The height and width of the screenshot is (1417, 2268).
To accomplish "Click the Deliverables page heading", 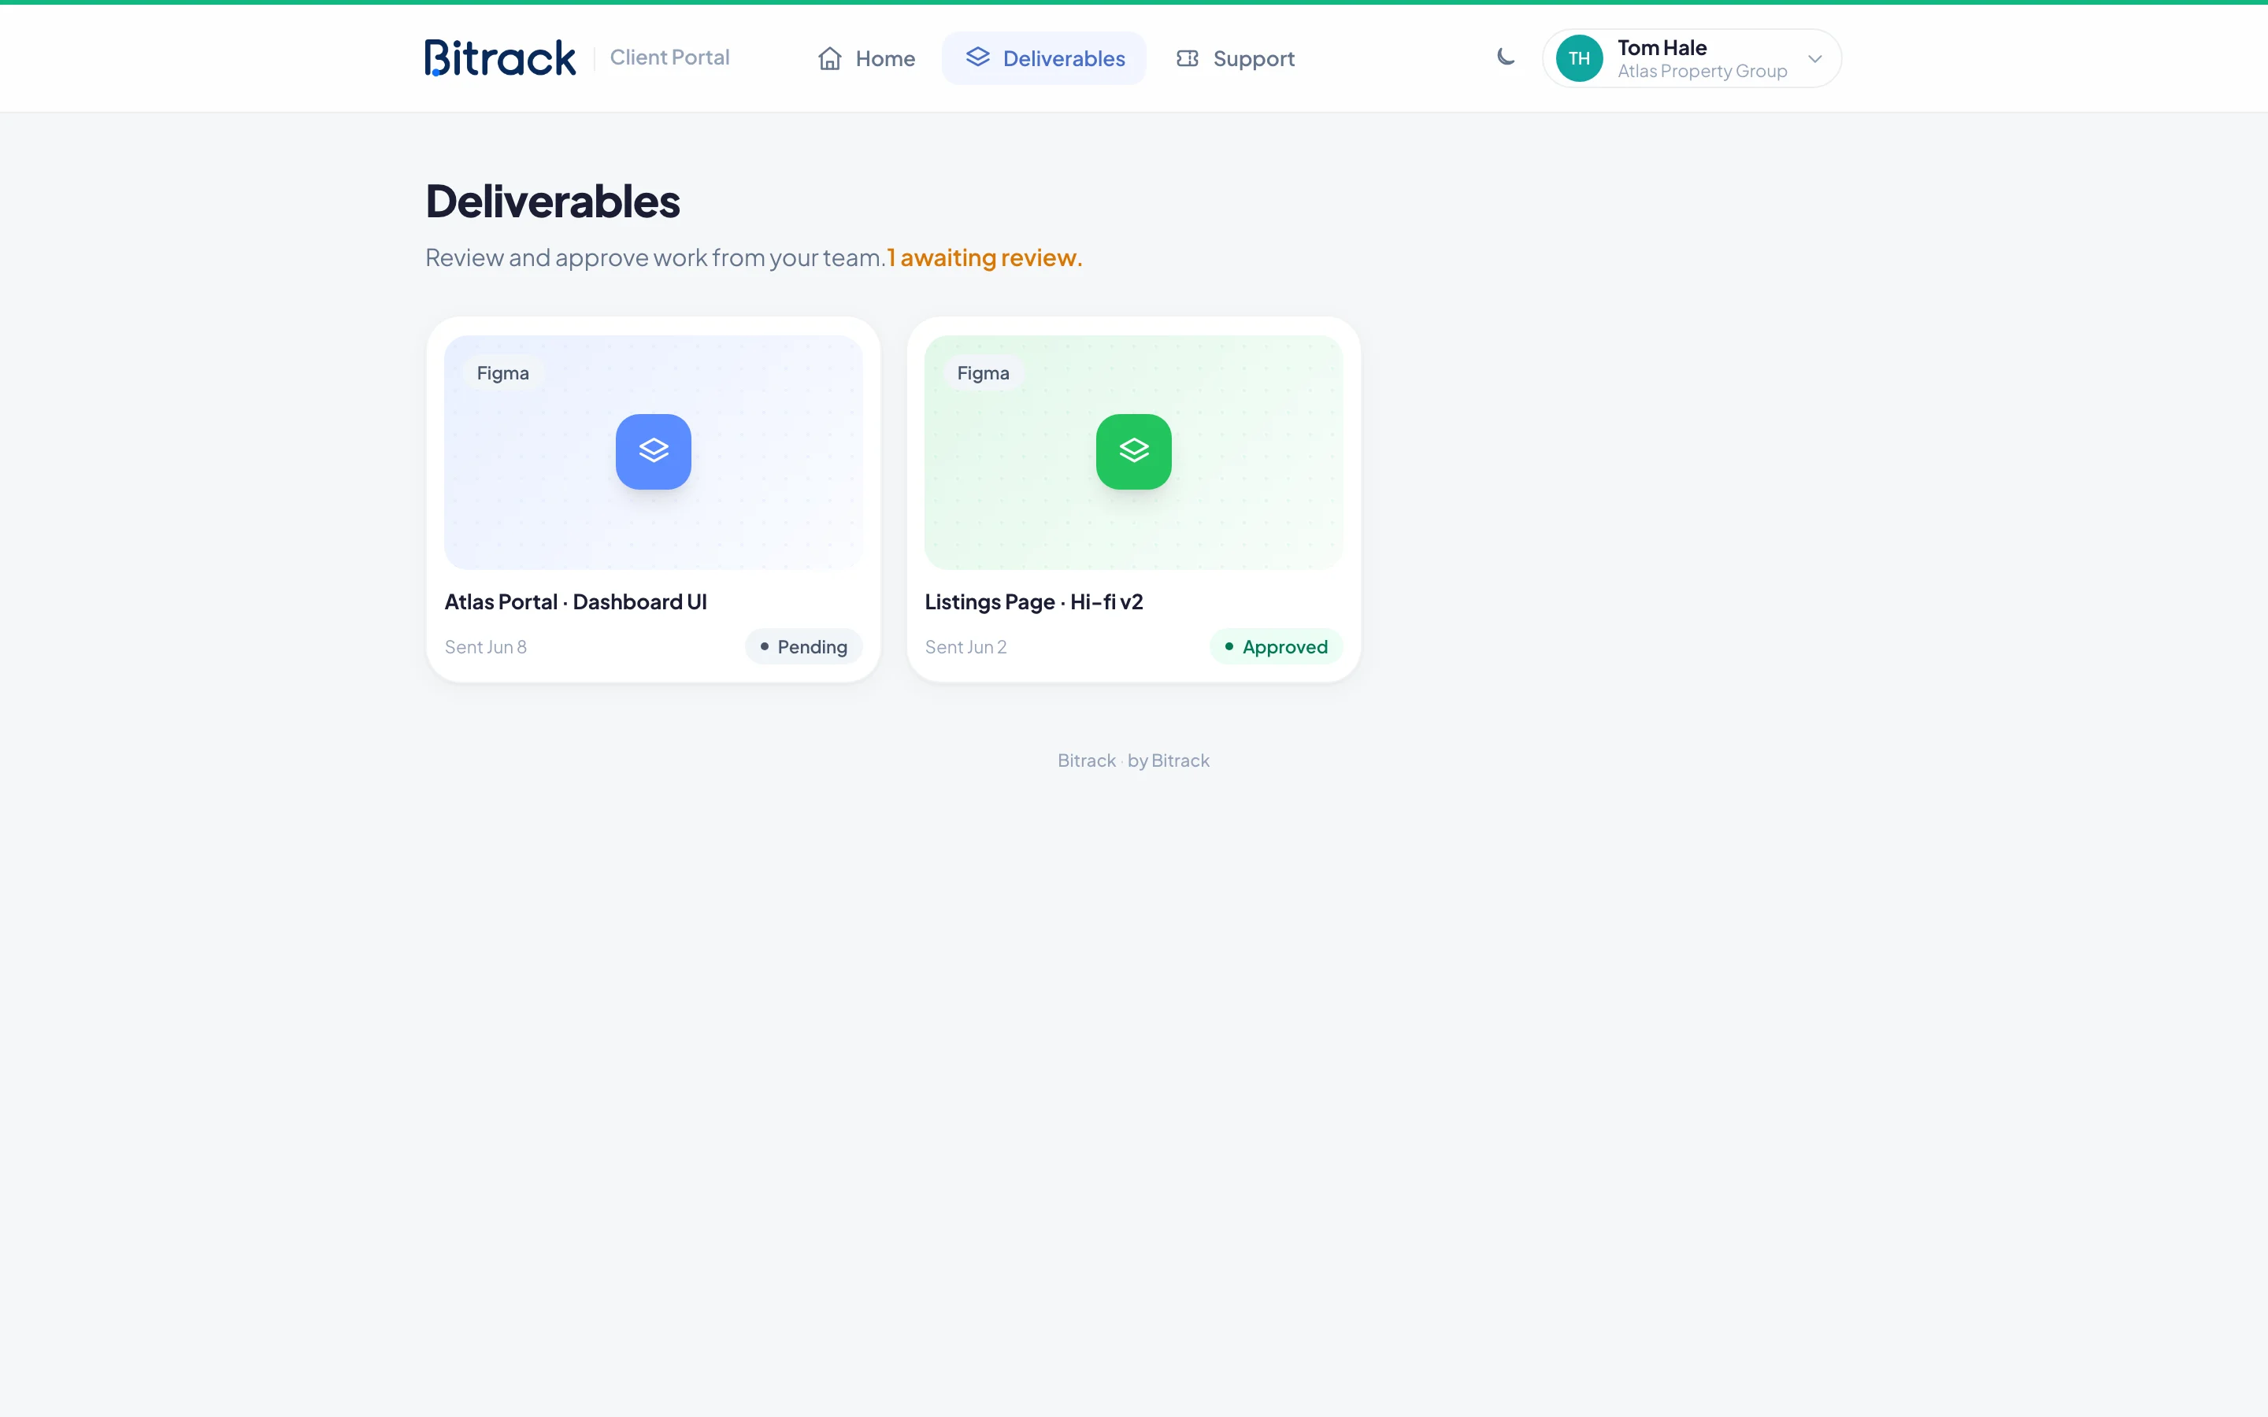I will [553, 202].
